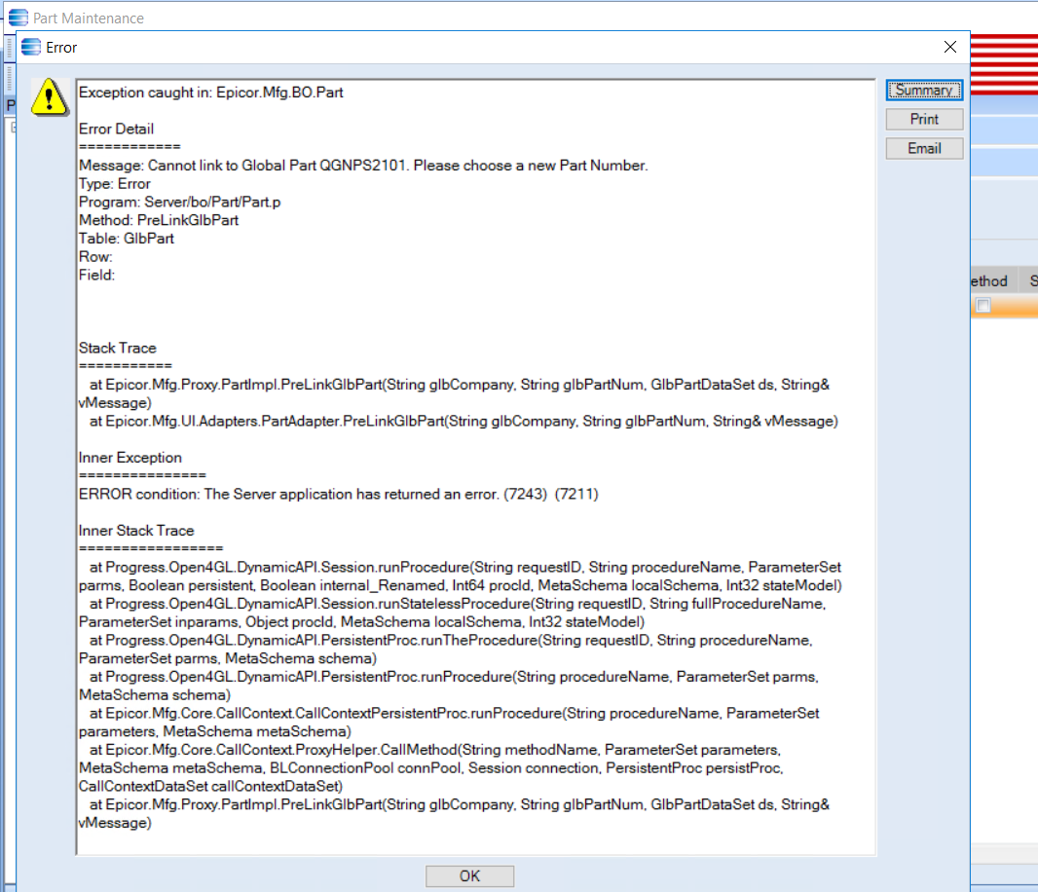Click the 'Program: Server/bo/Part/Part.p' line
Image resolution: width=1038 pixels, height=892 pixels.
[179, 202]
